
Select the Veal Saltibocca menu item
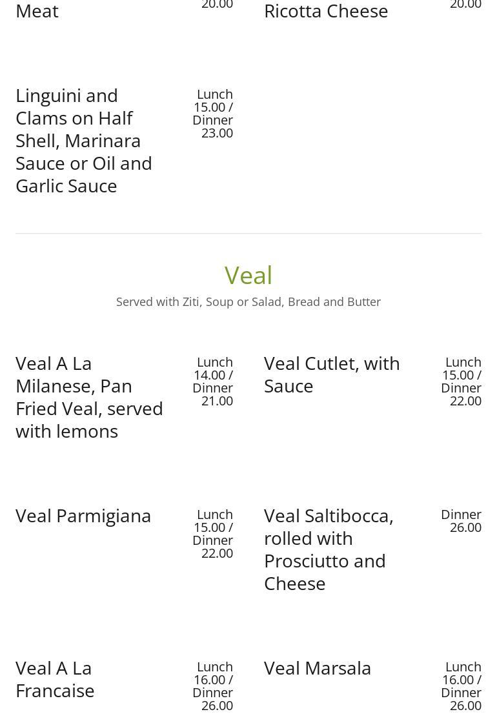click(329, 549)
